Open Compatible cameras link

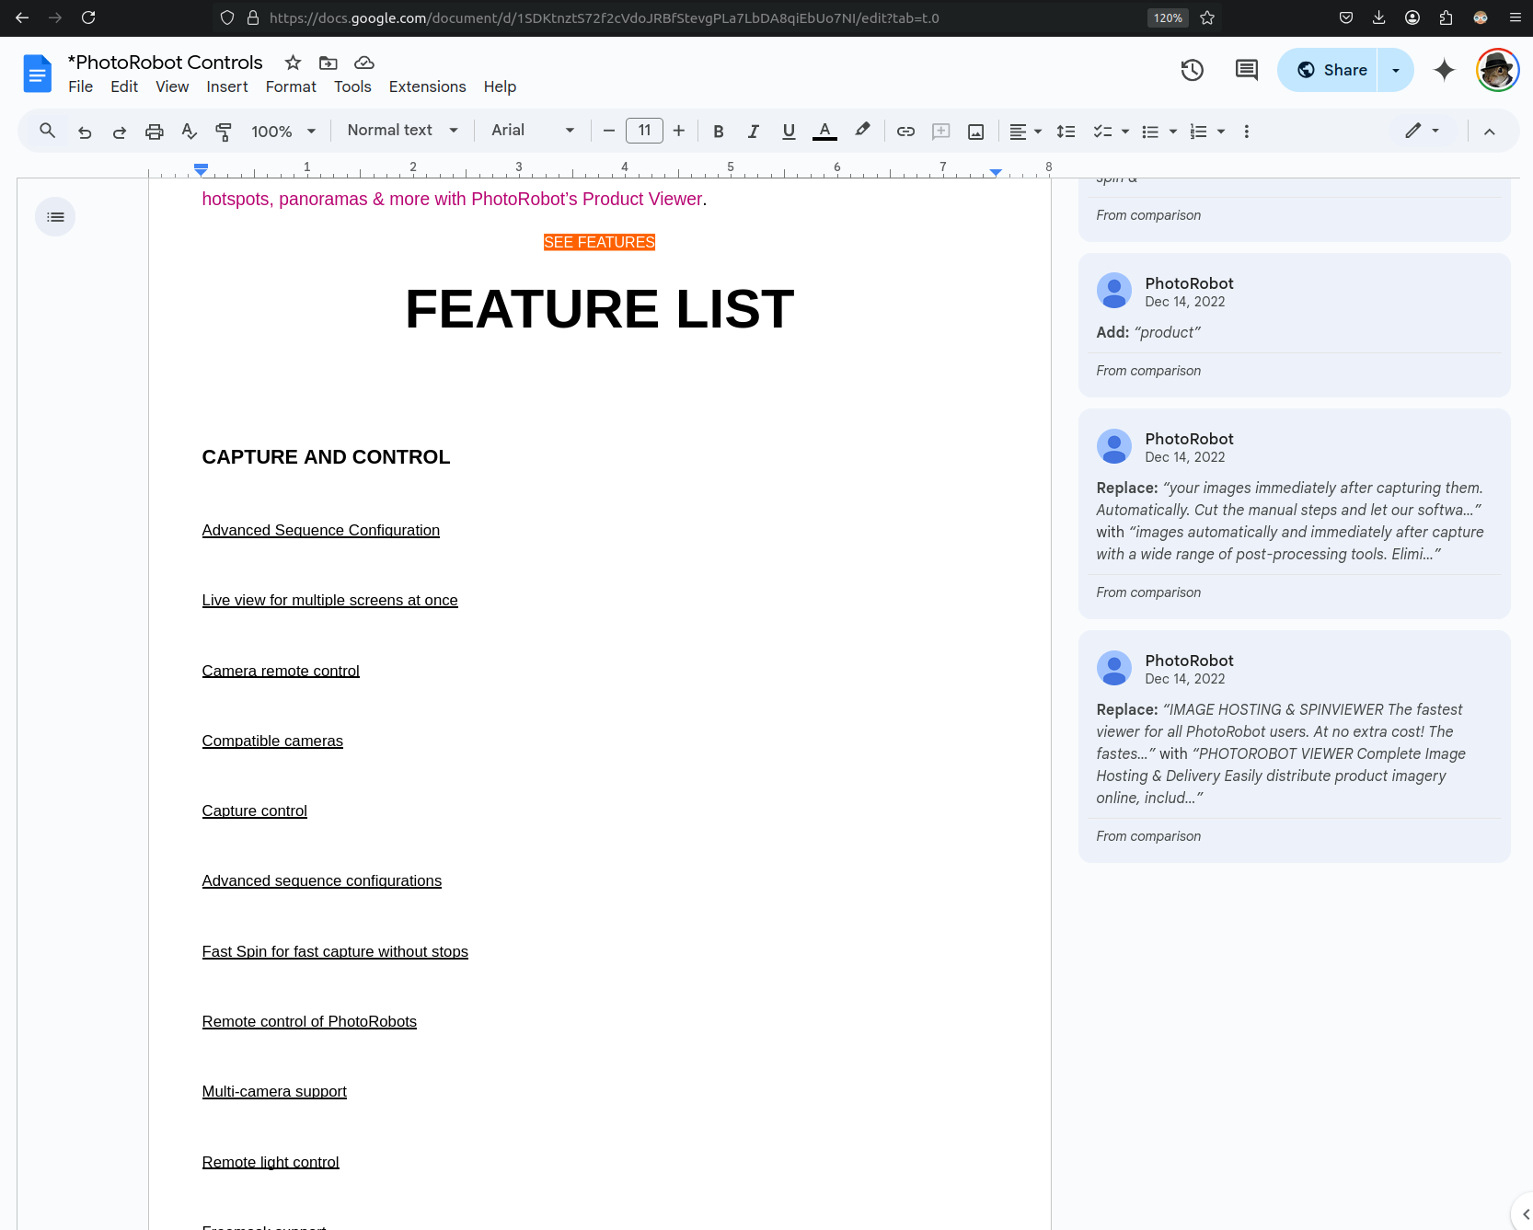pyautogui.click(x=272, y=741)
